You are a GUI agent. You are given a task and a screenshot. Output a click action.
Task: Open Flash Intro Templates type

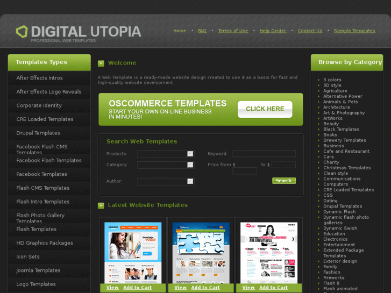pyautogui.click(x=42, y=202)
